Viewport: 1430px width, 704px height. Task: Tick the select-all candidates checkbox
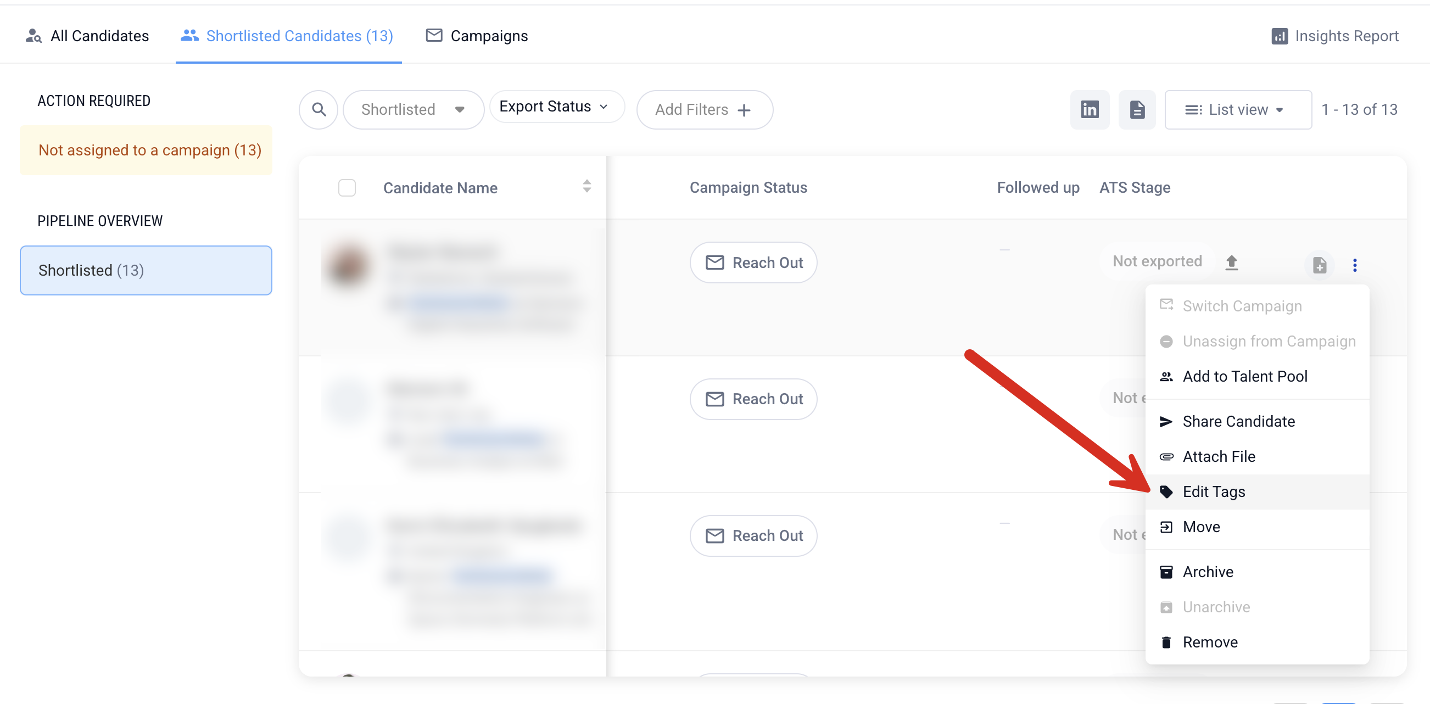(x=347, y=188)
